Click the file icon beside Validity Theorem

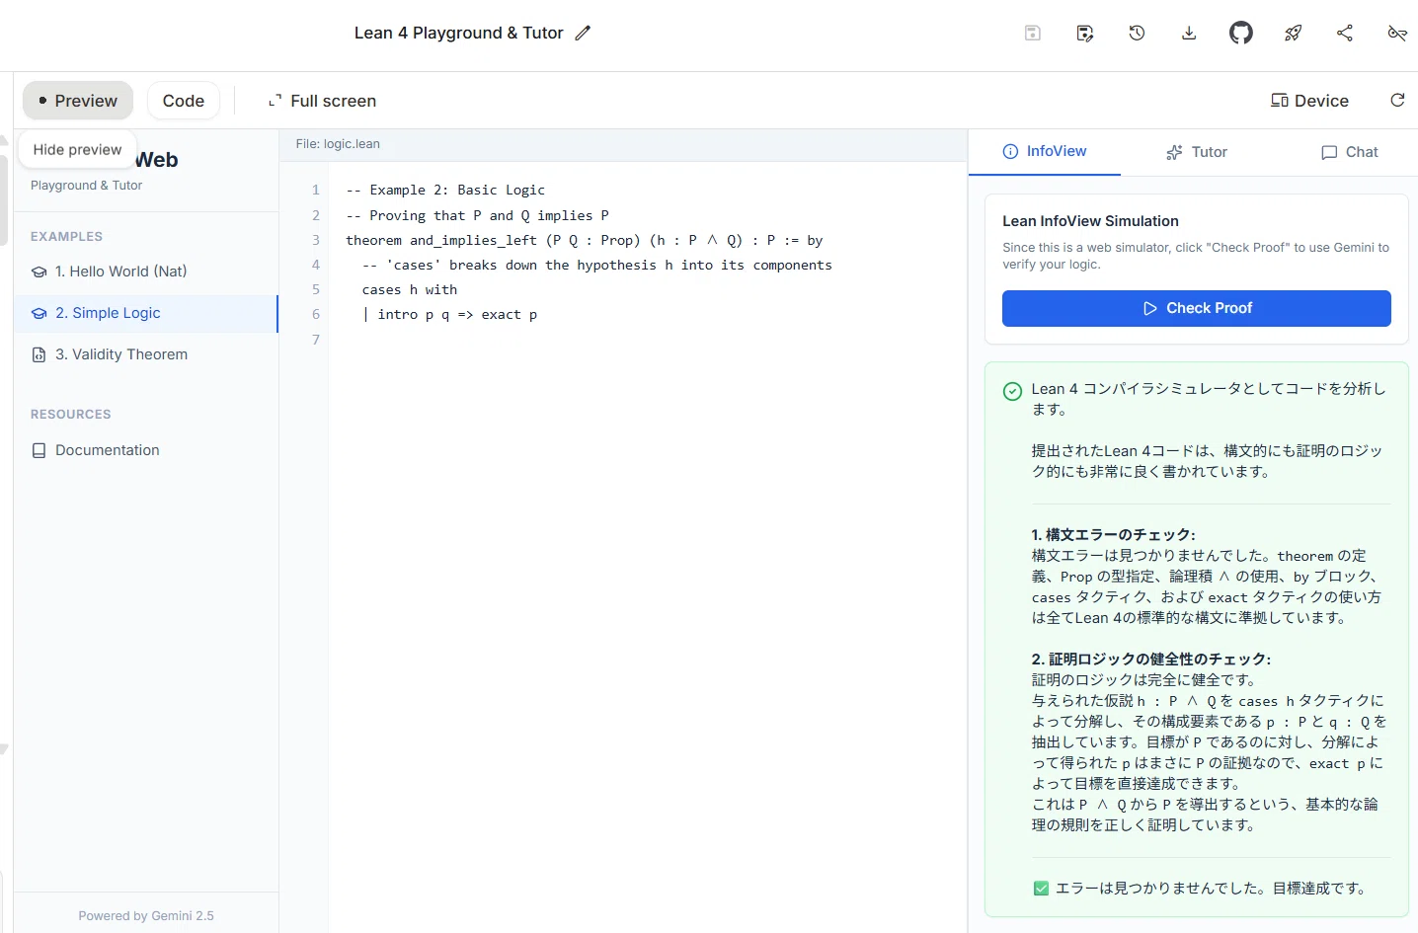[x=39, y=354]
